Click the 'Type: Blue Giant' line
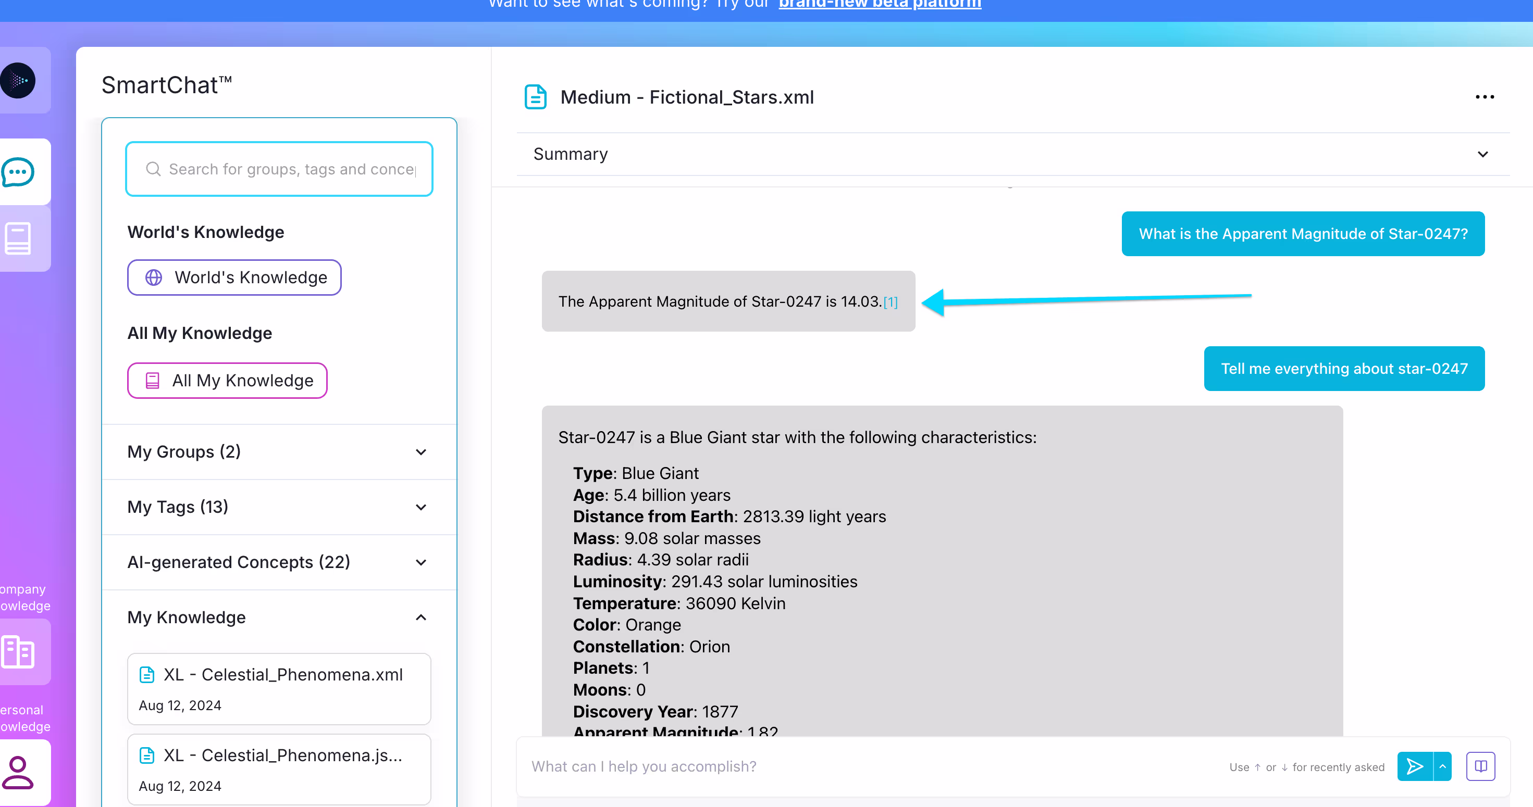 coord(636,473)
